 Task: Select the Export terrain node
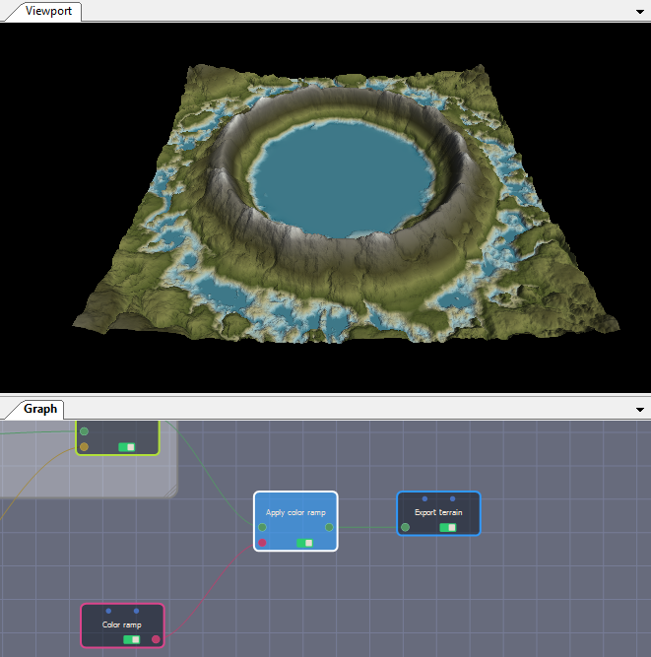pyautogui.click(x=438, y=512)
